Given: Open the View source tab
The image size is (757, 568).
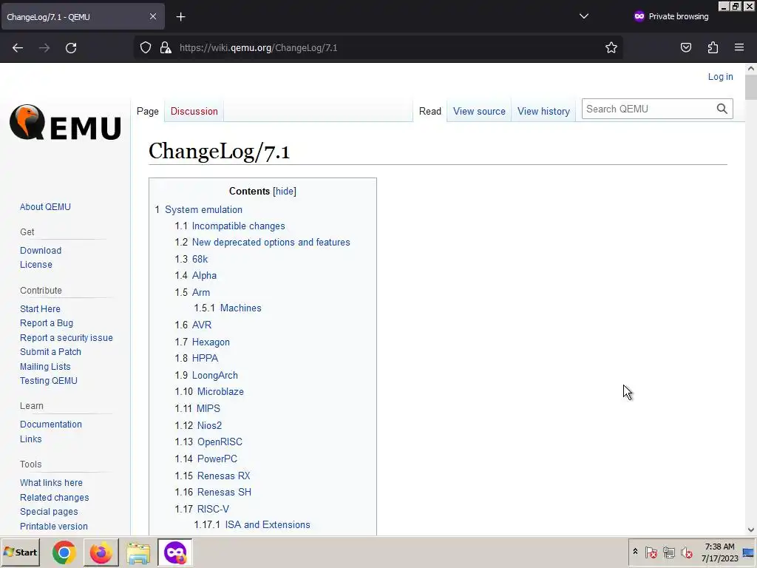Looking at the screenshot, I should [x=479, y=111].
